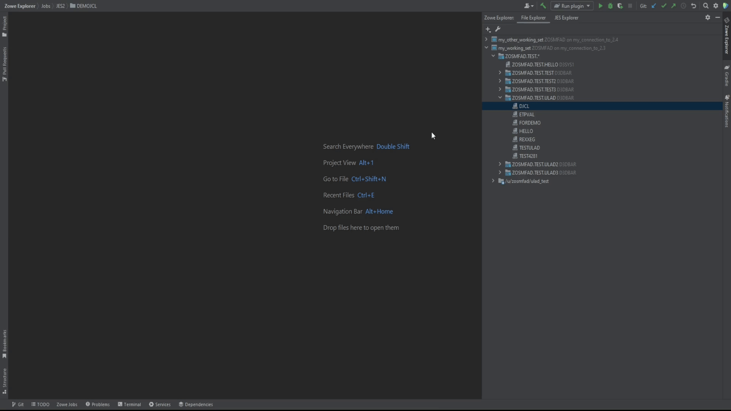The image size is (731, 411).
Task: Expand the my_other_working_set node
Action: [486, 39]
